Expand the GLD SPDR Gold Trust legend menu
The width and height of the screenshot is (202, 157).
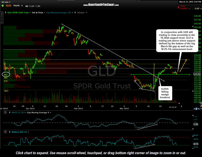30,13
